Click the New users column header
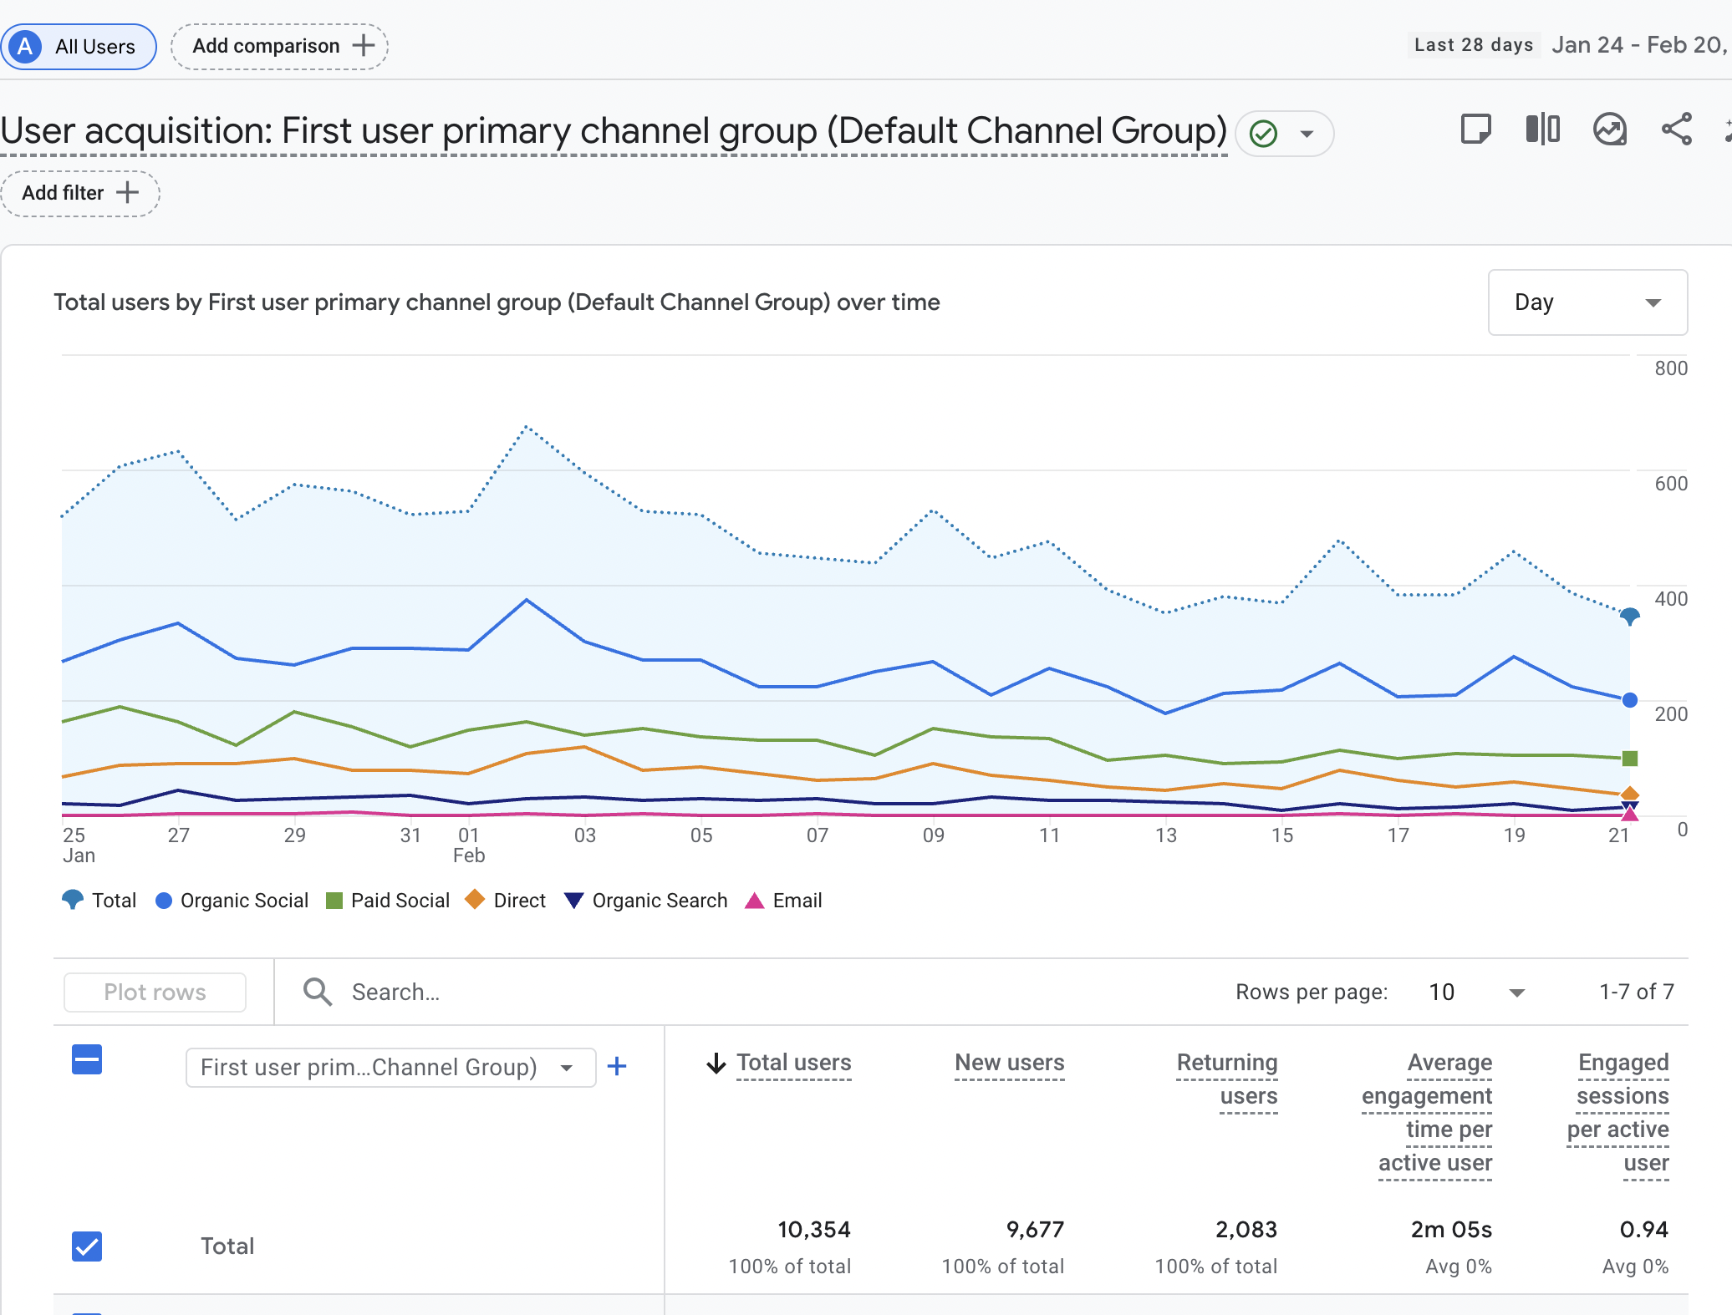Screen dimensions: 1732x1315 (x=1009, y=1063)
